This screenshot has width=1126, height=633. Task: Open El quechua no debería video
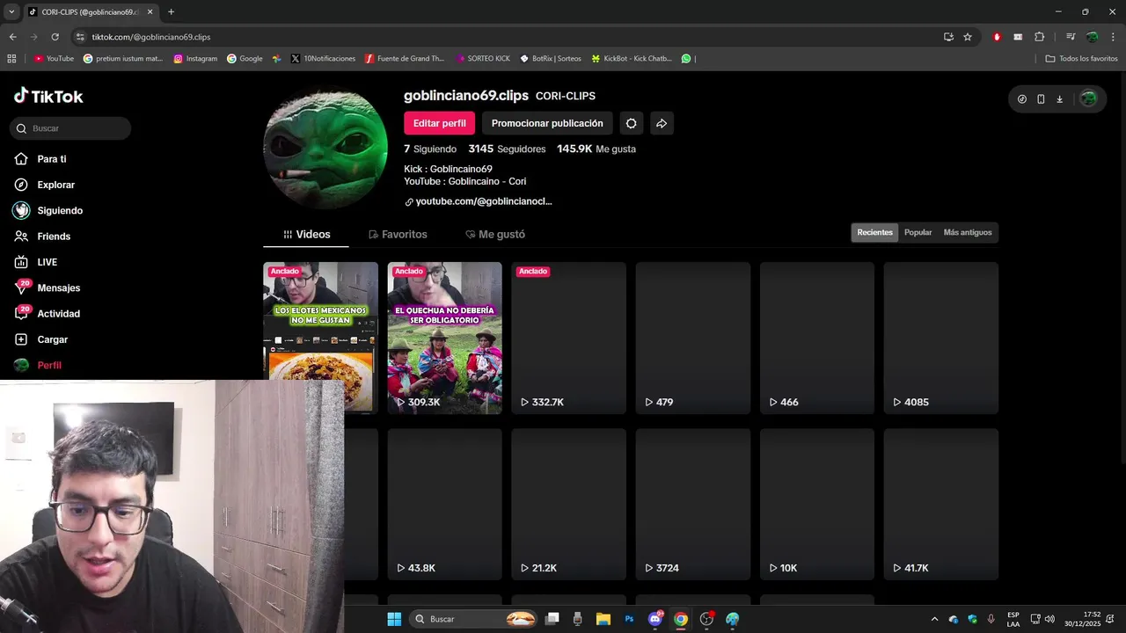point(444,338)
